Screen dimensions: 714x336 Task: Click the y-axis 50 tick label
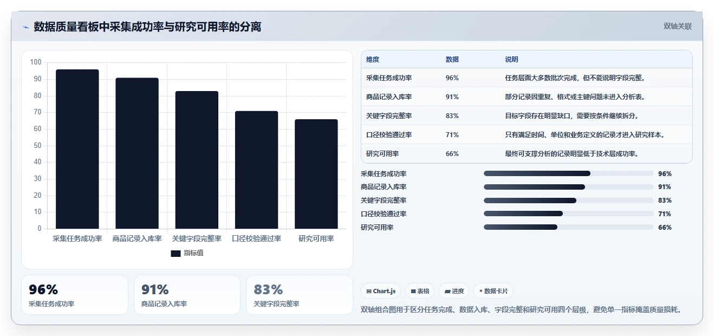click(x=37, y=145)
